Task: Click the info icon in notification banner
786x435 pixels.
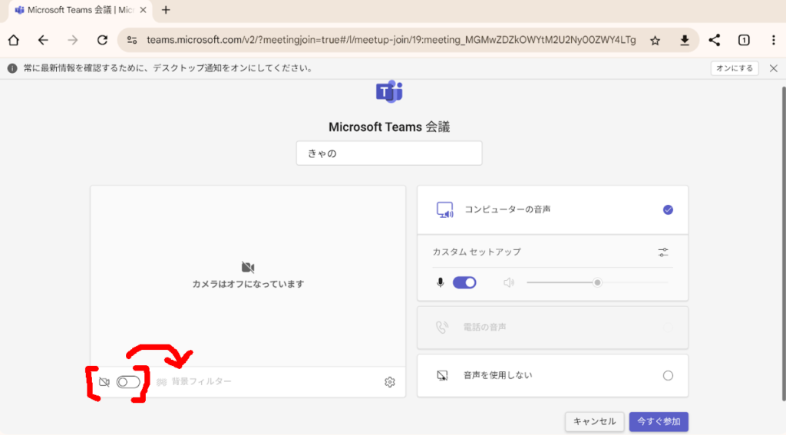Action: point(12,68)
